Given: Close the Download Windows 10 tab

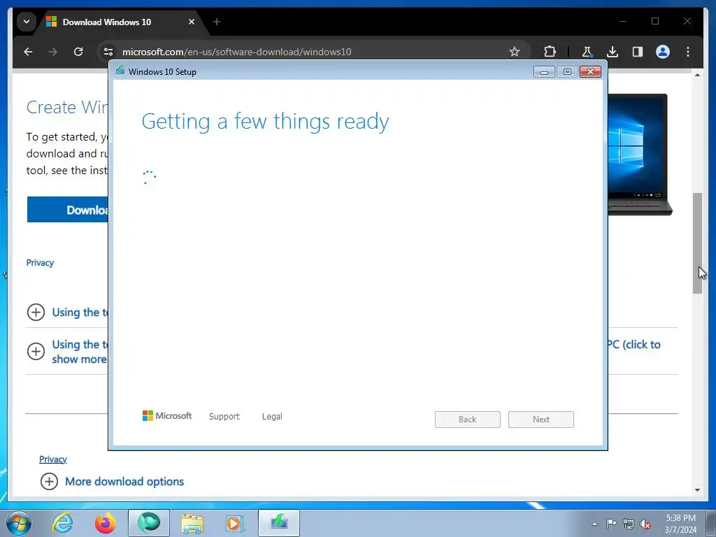Looking at the screenshot, I should [192, 22].
